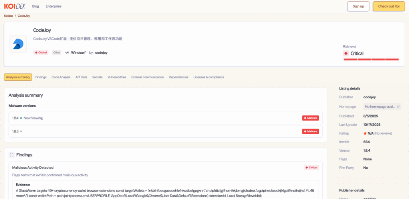Click the Malware badge on version 1.8.4
This screenshot has width=409, height=199.
310,118
